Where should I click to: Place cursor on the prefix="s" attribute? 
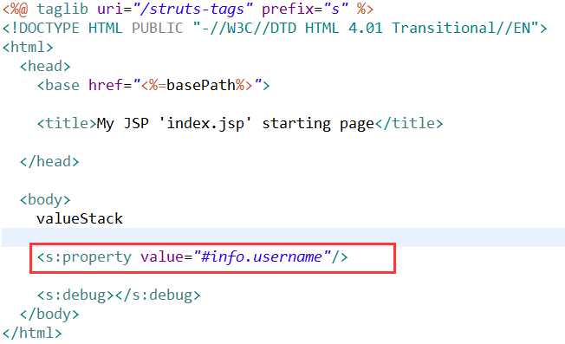click(305, 9)
